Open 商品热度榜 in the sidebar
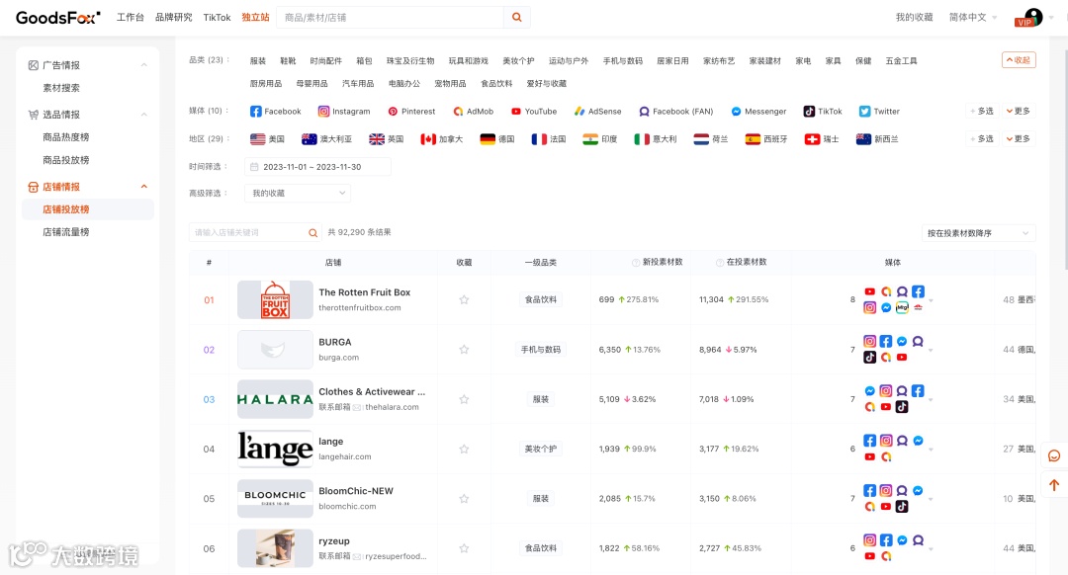 point(66,137)
